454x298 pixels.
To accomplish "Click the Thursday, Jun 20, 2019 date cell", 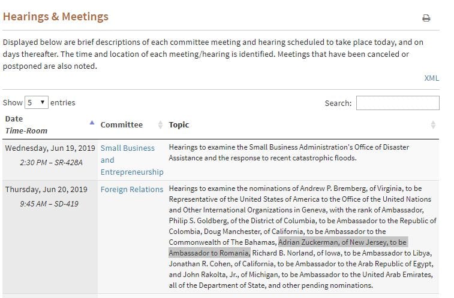I will coord(46,190).
